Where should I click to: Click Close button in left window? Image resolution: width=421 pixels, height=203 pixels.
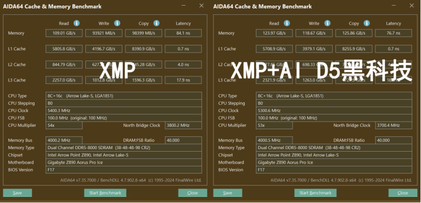point(192,193)
